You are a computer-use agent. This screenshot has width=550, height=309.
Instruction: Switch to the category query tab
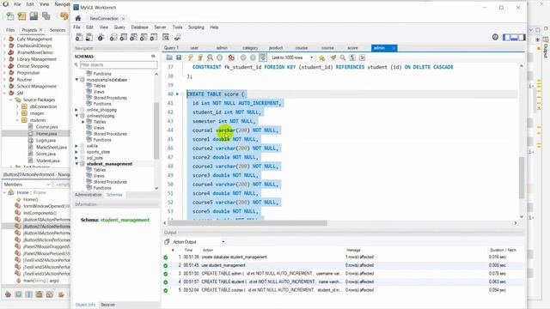[250, 48]
